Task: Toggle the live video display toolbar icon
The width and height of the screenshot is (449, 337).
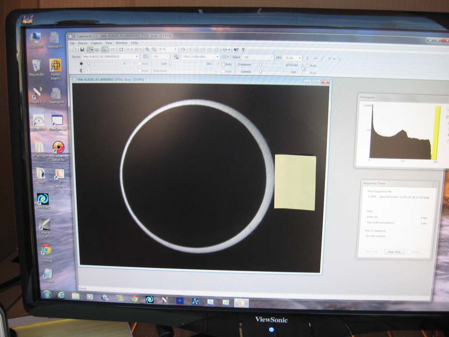Action: [90, 50]
